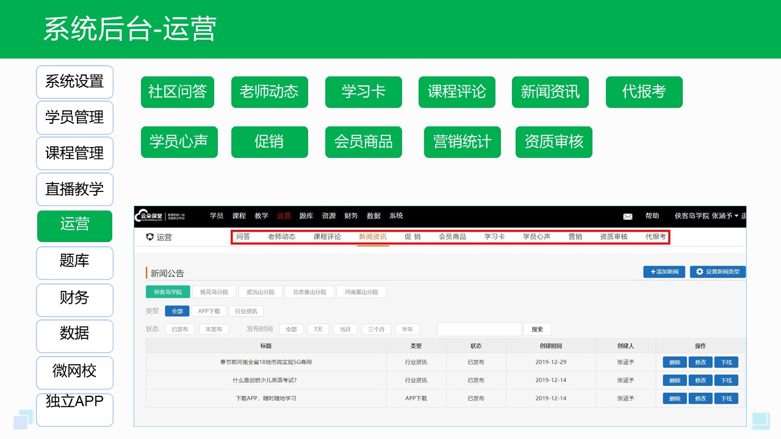
Task: Take the English exam article offline via 下线
Action: (726, 380)
